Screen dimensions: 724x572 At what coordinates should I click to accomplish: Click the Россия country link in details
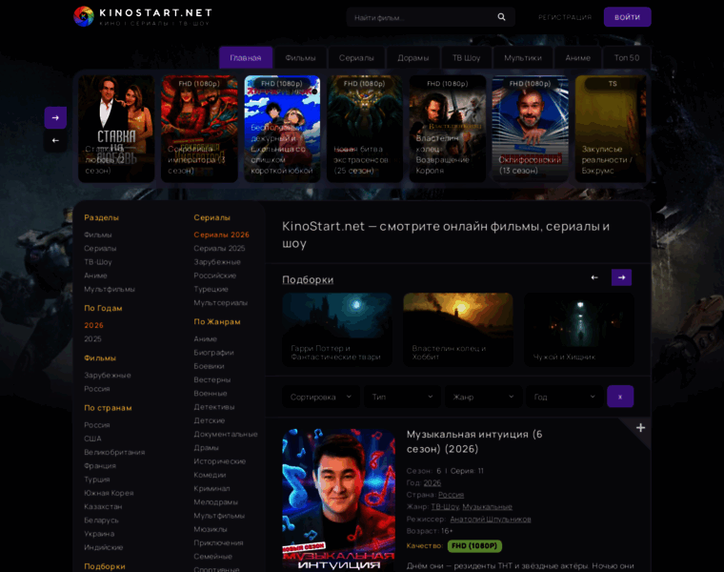click(x=451, y=495)
